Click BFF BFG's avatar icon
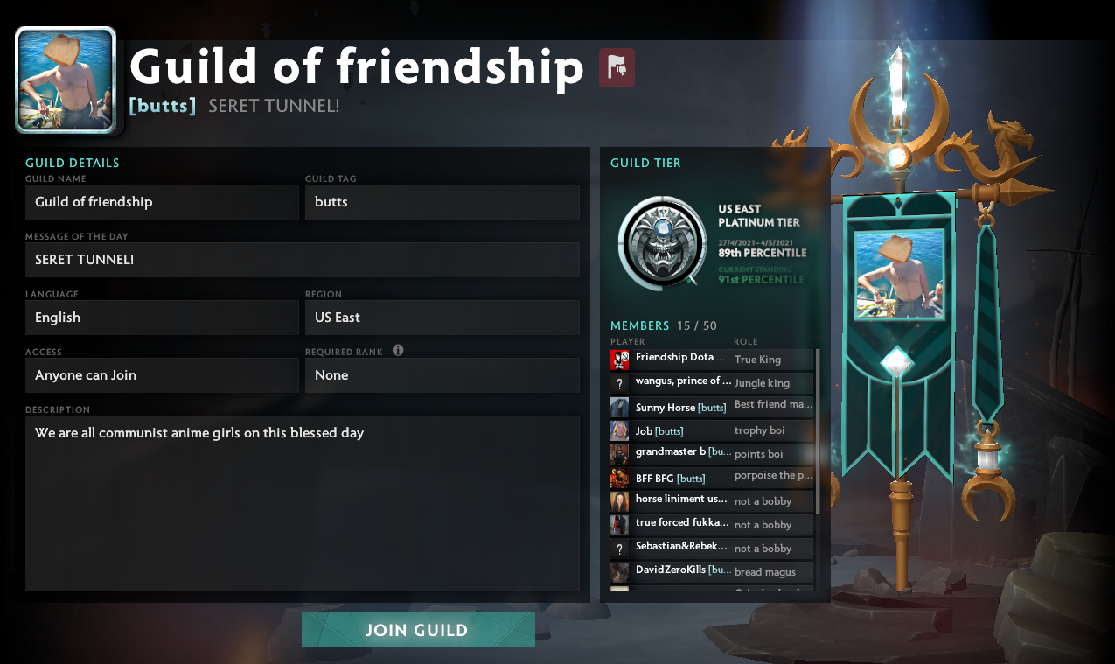The height and width of the screenshot is (664, 1115). pos(620,478)
